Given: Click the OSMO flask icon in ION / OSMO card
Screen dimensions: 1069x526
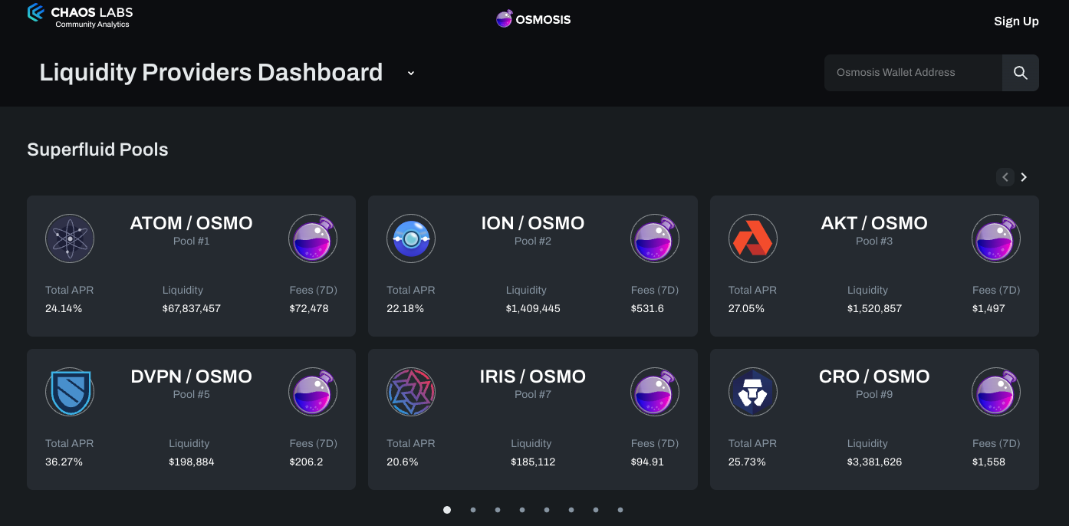Looking at the screenshot, I should [x=655, y=238].
